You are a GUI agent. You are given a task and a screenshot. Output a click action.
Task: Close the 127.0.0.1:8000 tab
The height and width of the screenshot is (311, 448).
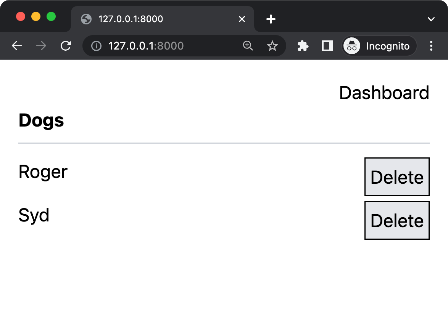coord(242,19)
